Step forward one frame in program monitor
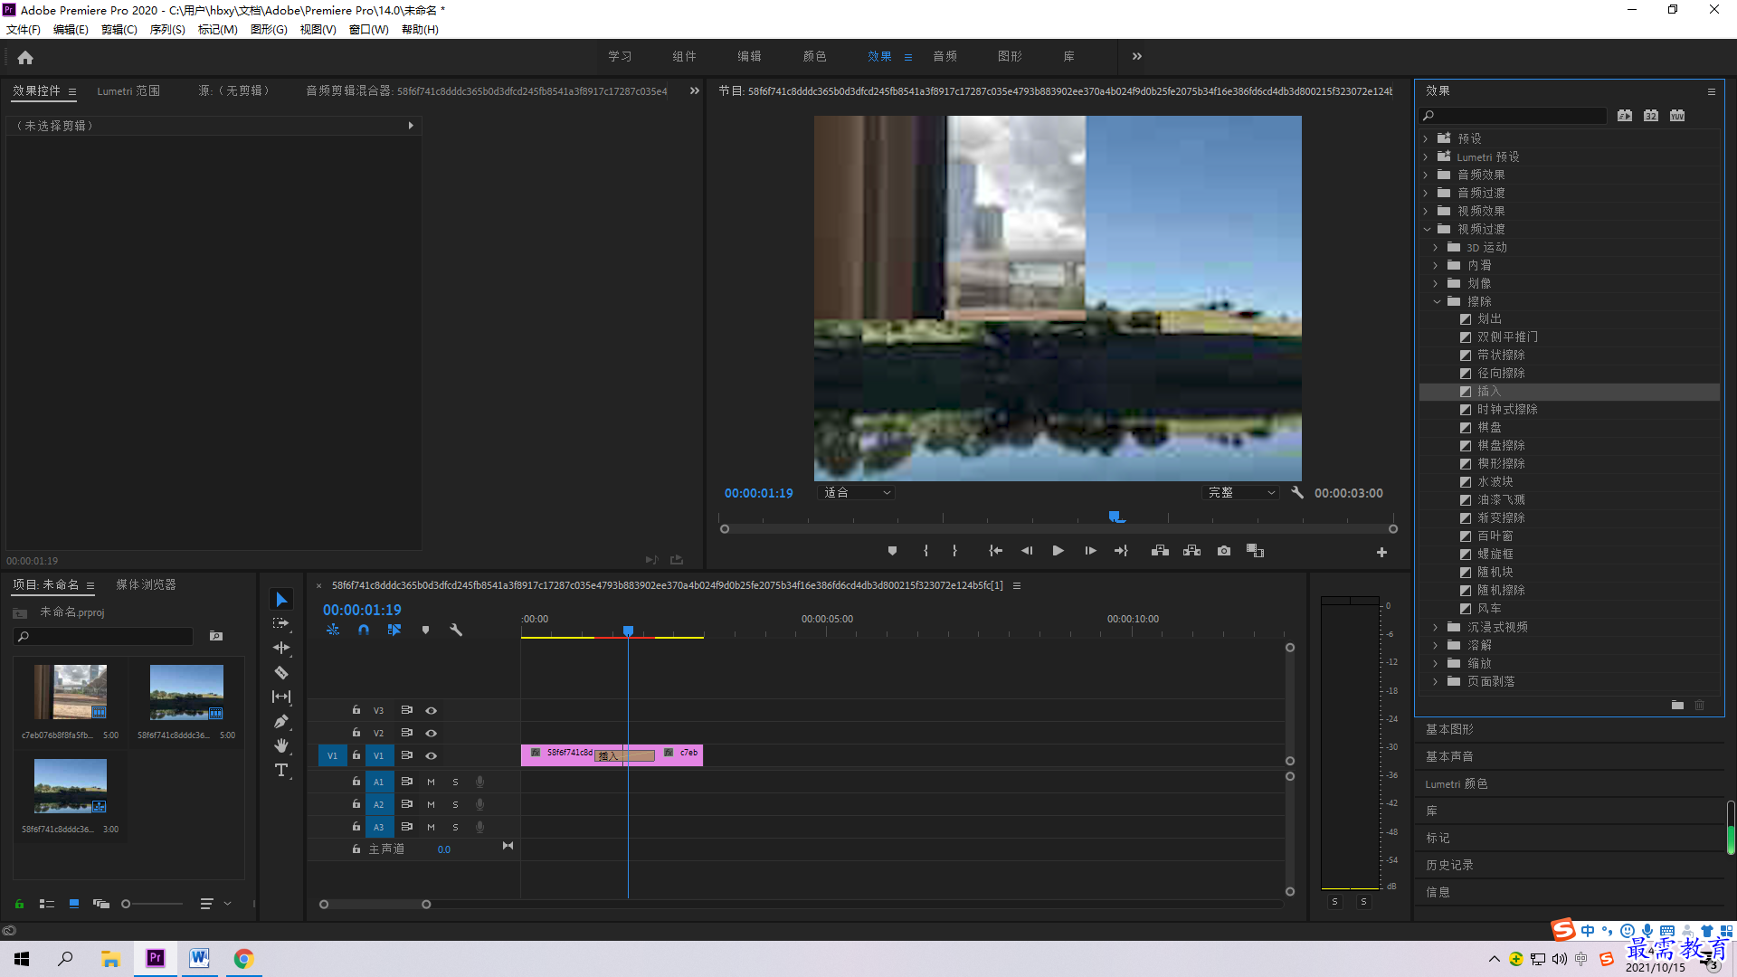 click(1090, 551)
